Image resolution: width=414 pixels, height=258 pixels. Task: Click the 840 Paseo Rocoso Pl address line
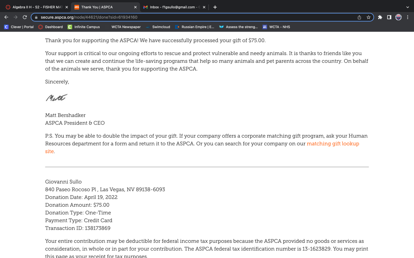click(x=105, y=190)
